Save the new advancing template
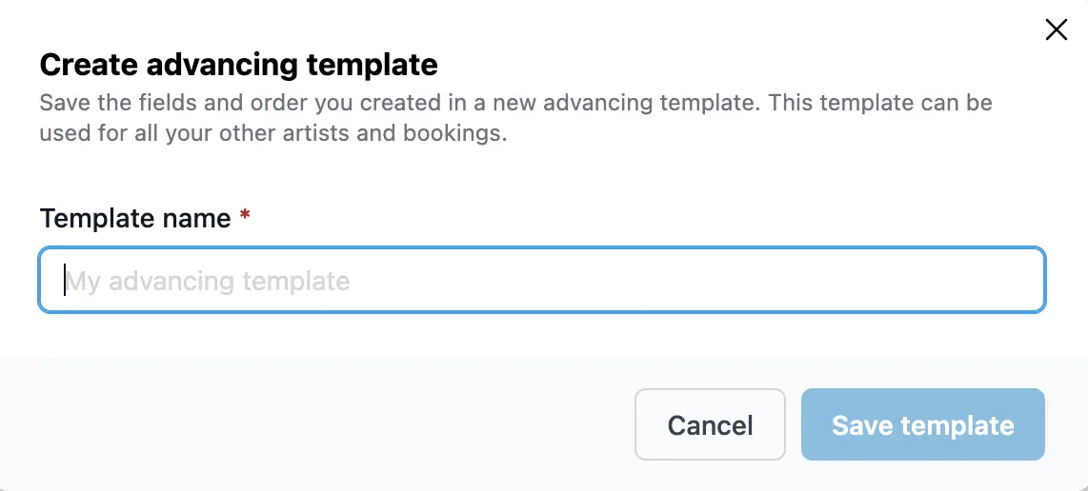The image size is (1088, 491). pos(922,424)
